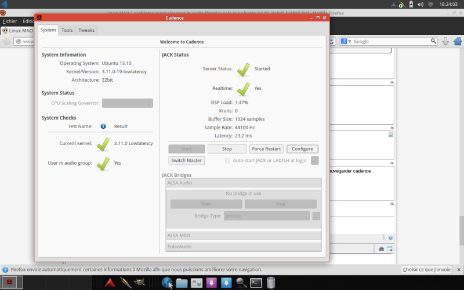Click the ALSA bridge Stop button
The height and width of the screenshot is (290, 464).
pyautogui.click(x=281, y=204)
